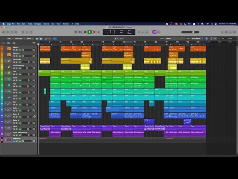Expand the Reference track disclosure arrow
238x179 pixels.
[x=5, y=140]
